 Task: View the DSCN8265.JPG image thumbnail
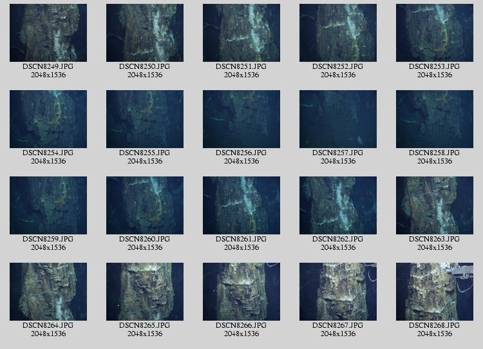144,292
